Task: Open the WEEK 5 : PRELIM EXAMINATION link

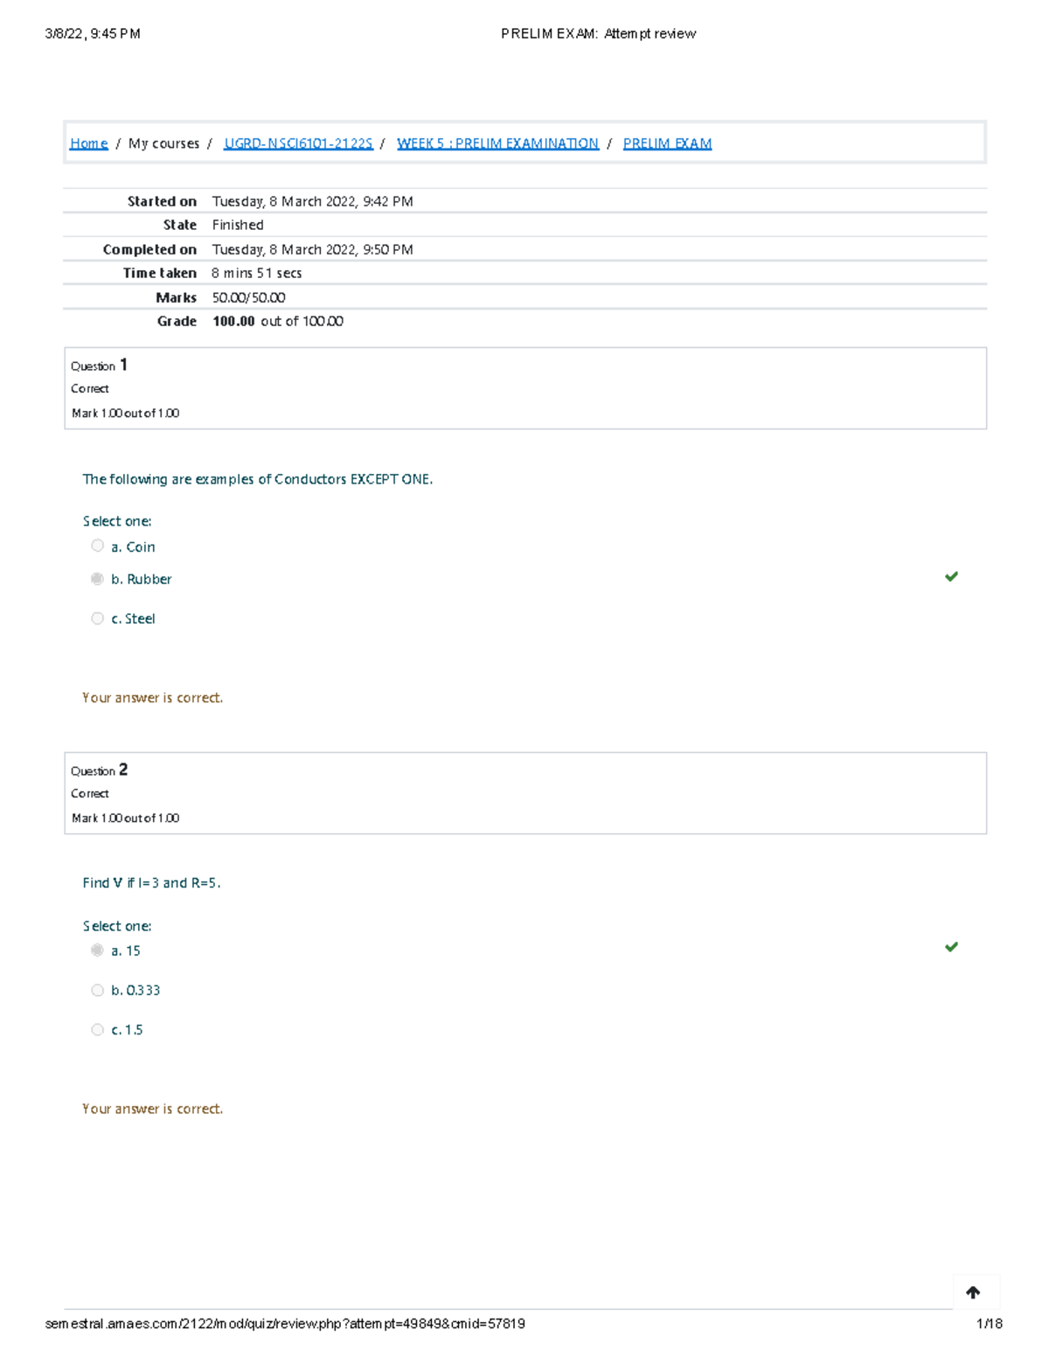Action: pos(497,143)
